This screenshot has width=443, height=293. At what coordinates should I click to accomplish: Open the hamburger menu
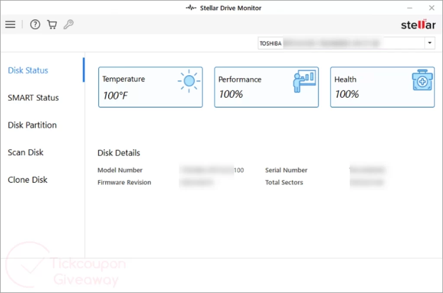pos(10,25)
